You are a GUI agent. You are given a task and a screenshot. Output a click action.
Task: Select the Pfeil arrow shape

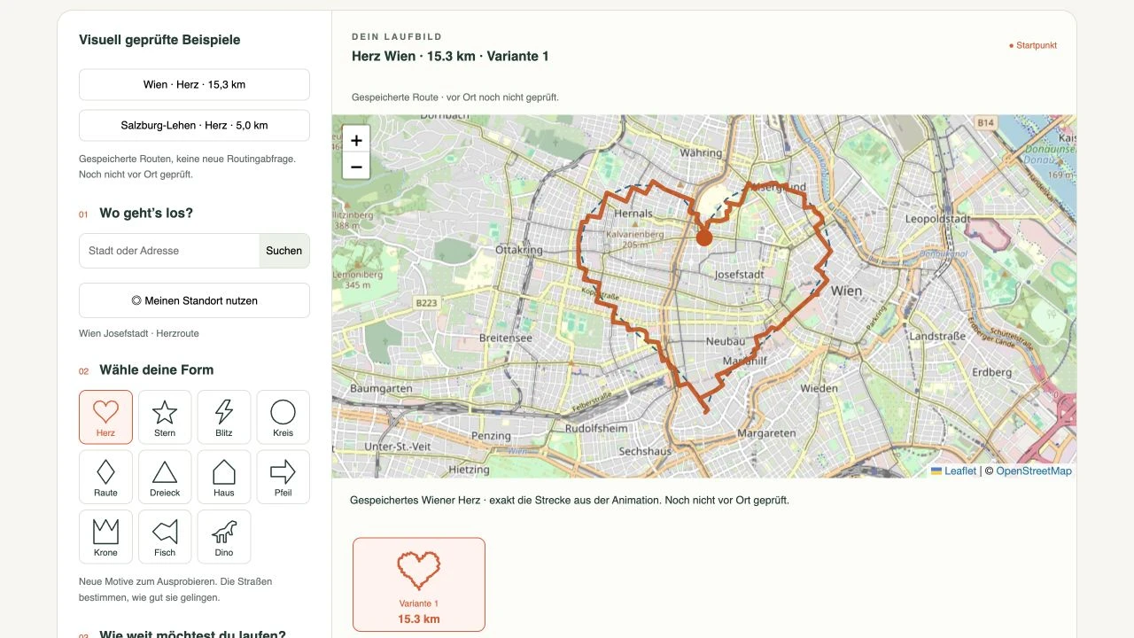(283, 477)
